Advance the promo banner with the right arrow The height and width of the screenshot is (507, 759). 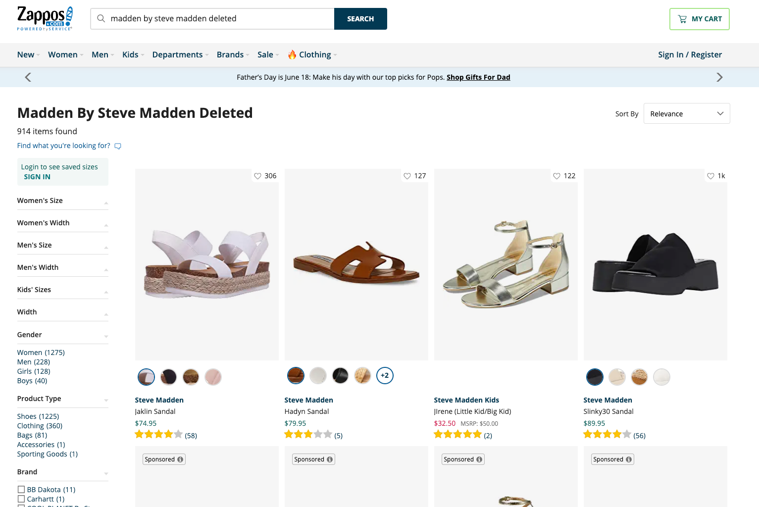pyautogui.click(x=719, y=77)
